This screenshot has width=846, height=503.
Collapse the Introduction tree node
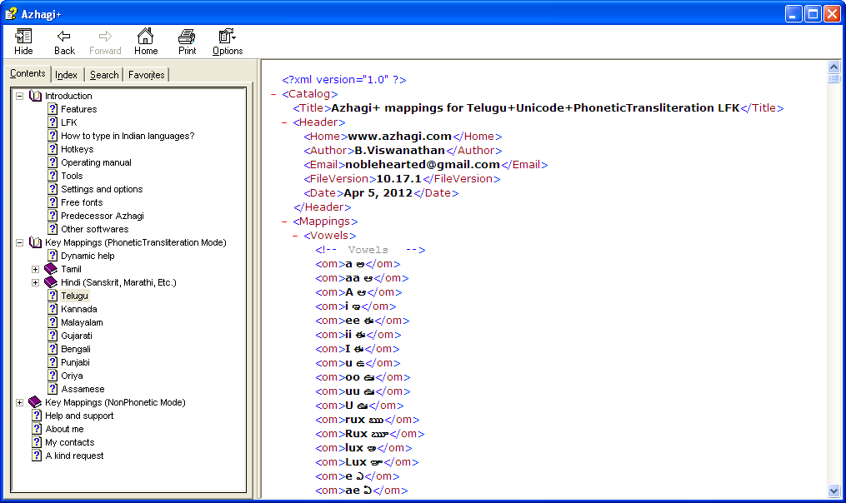[x=19, y=96]
